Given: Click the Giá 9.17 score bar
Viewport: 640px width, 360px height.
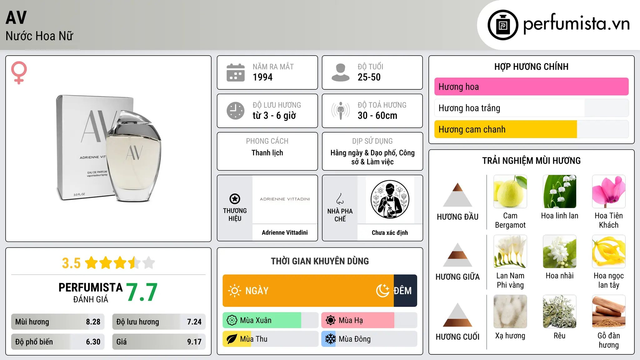Looking at the screenshot, I should 159,342.
